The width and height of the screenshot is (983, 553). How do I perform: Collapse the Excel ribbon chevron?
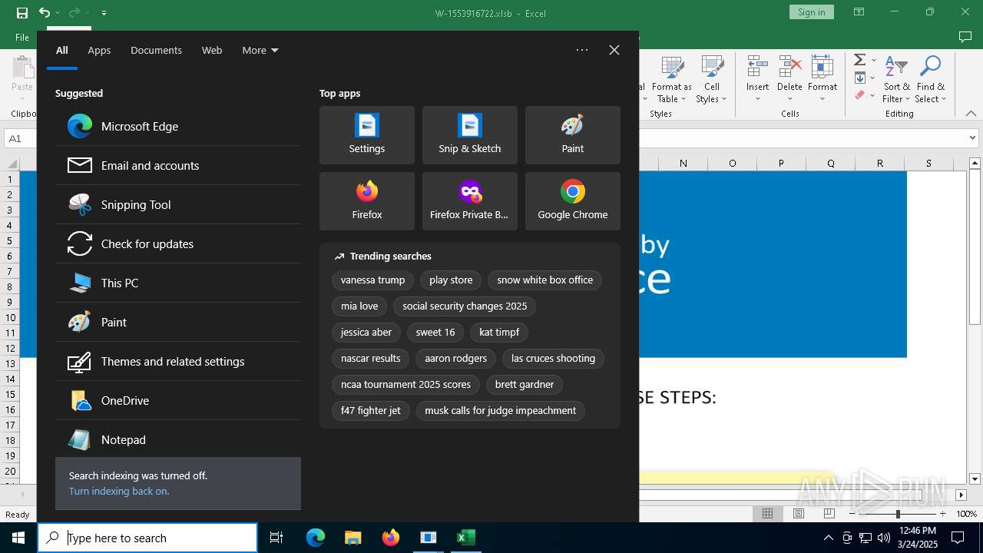(x=971, y=114)
